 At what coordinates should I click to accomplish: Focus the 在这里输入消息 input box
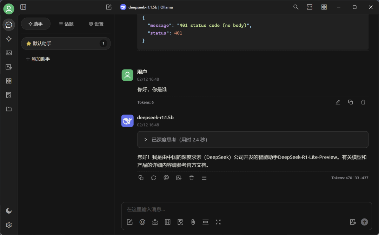coord(247,209)
